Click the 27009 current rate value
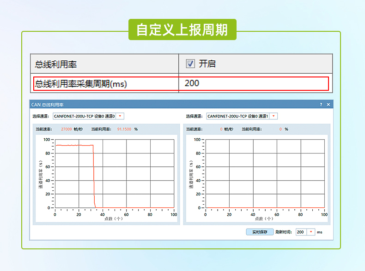 [66, 129]
